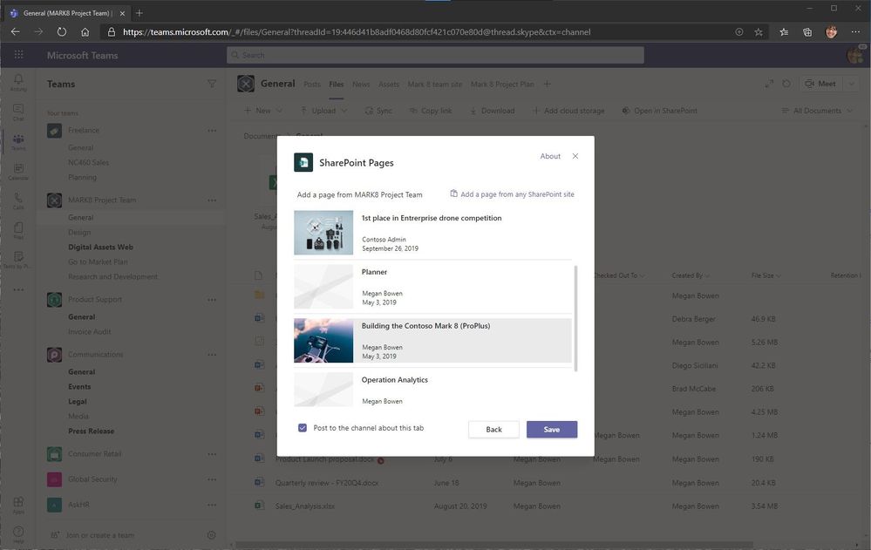Reload the tab content icon
The image size is (871, 550).
coord(786,84)
